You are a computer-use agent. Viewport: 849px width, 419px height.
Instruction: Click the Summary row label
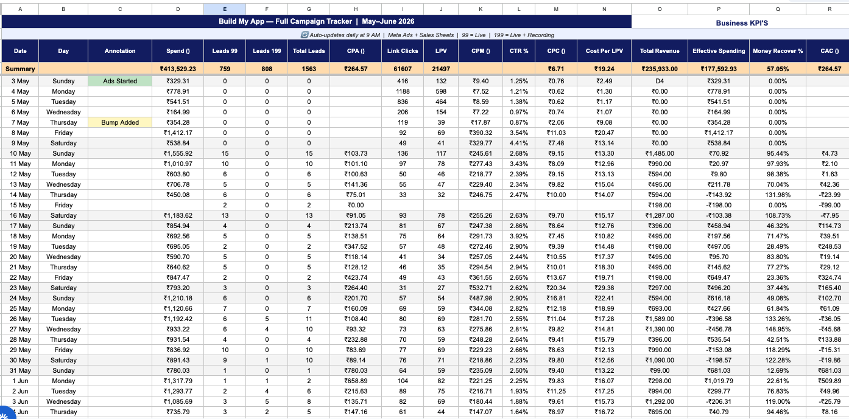[21, 69]
